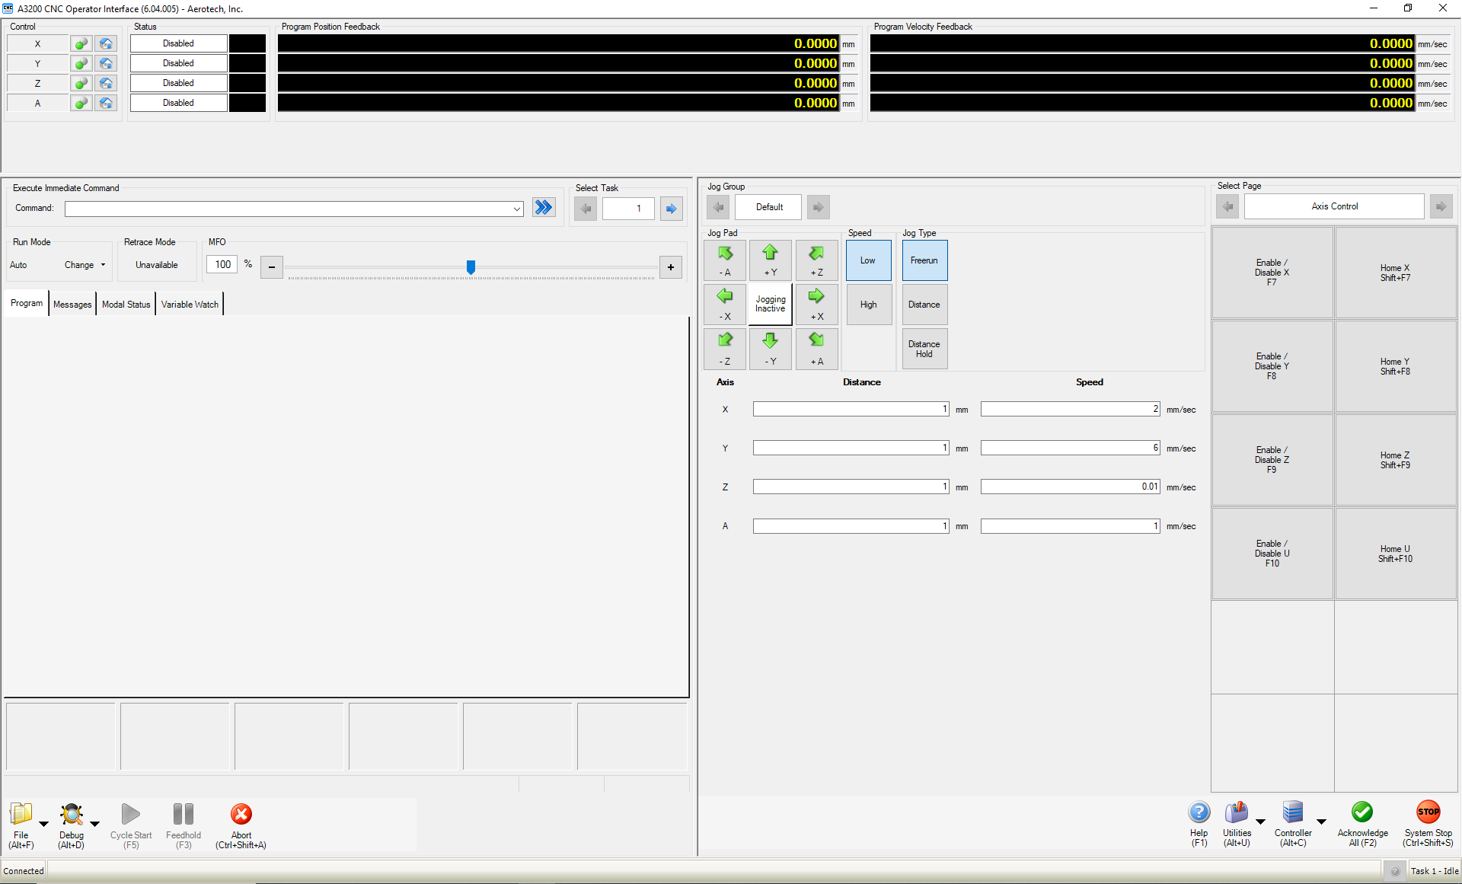Open the Variable Watch tab
This screenshot has width=1462, height=884.
coord(190,305)
